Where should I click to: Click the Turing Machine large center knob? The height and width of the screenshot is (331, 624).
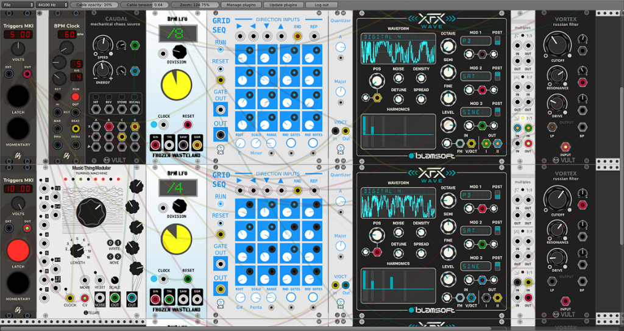[91, 212]
